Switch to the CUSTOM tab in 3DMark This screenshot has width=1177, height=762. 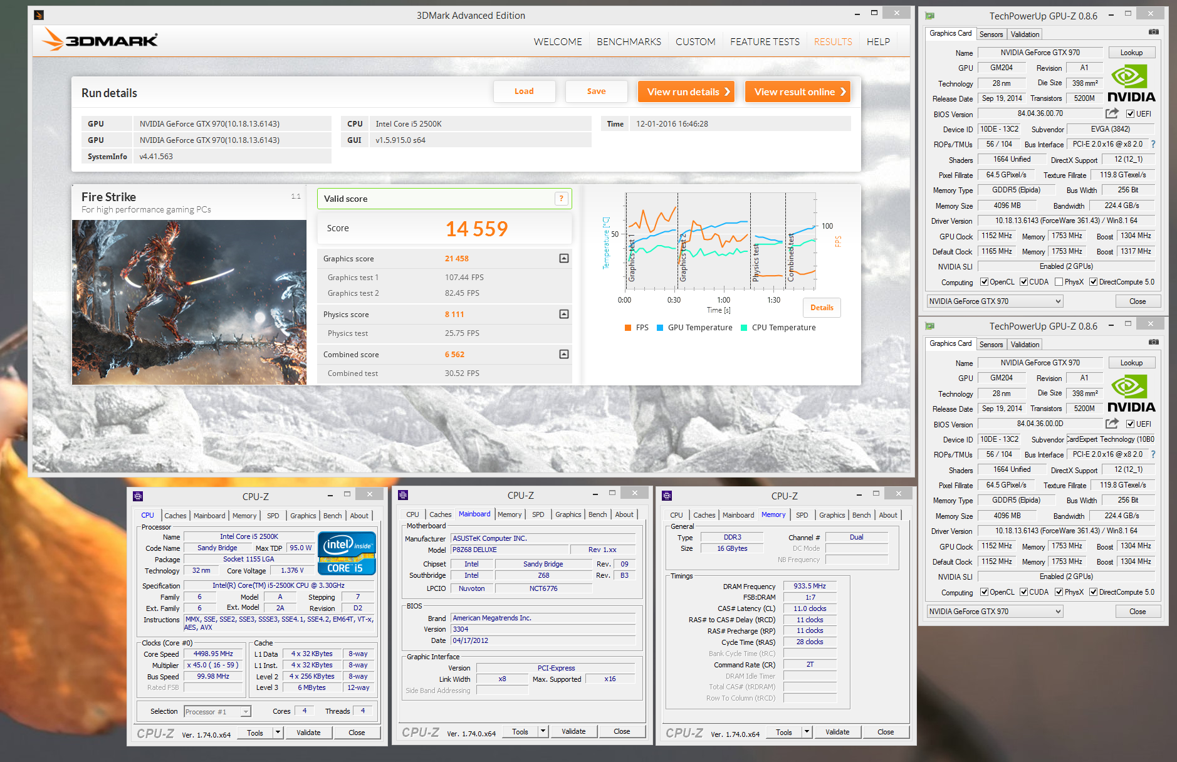tap(695, 41)
